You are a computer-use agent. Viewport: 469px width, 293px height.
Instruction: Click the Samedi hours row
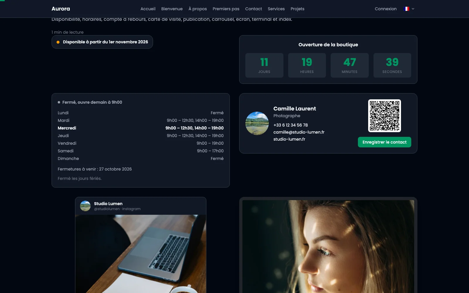pos(141,151)
